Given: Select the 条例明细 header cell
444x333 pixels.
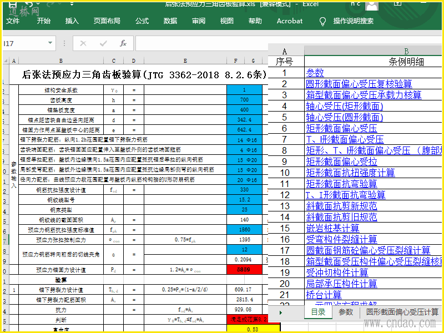Looking at the screenshot, I should (373, 62).
